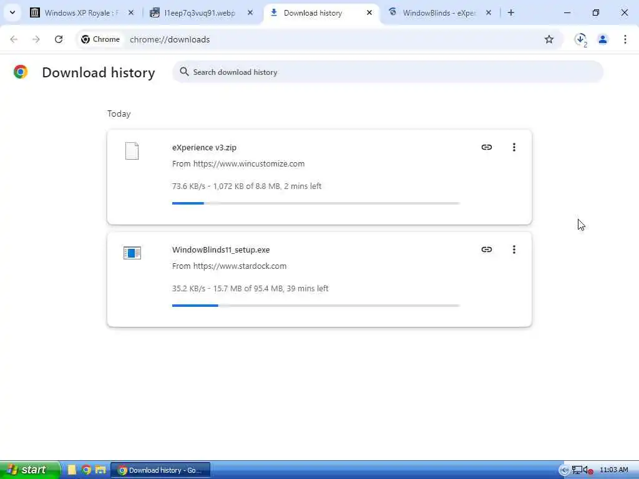Click the Chrome site info chip
The width and height of the screenshot is (639, 479).
(x=100, y=39)
